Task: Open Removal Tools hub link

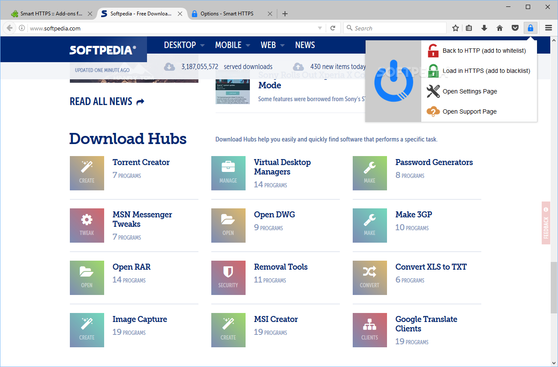Action: coord(281,267)
